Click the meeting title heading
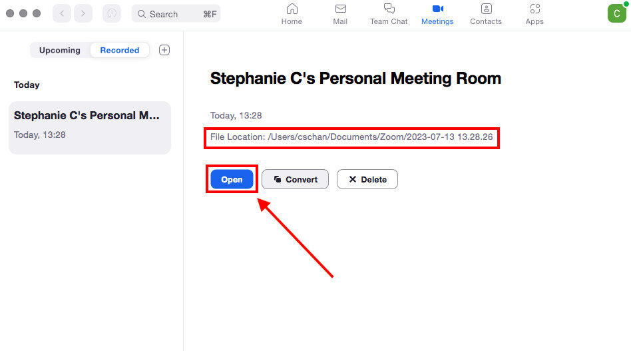This screenshot has width=631, height=351. coord(355,79)
